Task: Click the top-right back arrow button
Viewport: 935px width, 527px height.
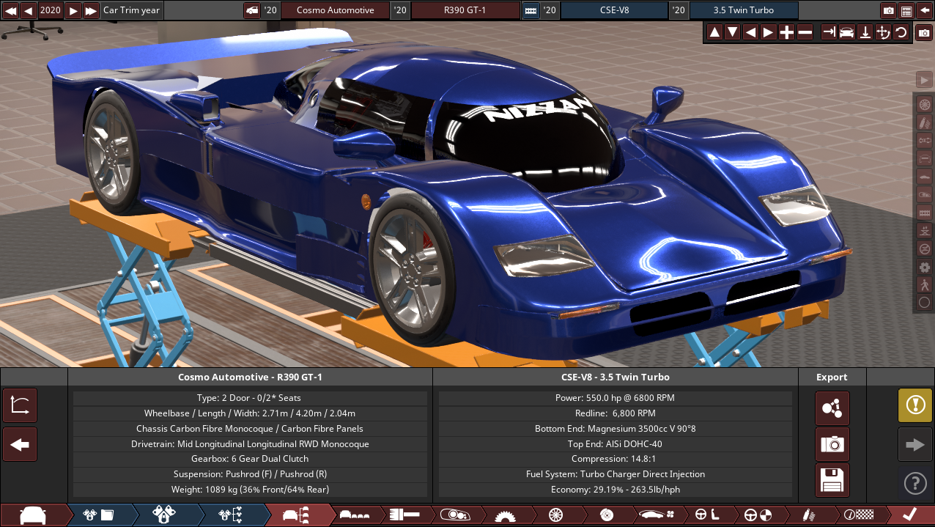Action: point(924,10)
